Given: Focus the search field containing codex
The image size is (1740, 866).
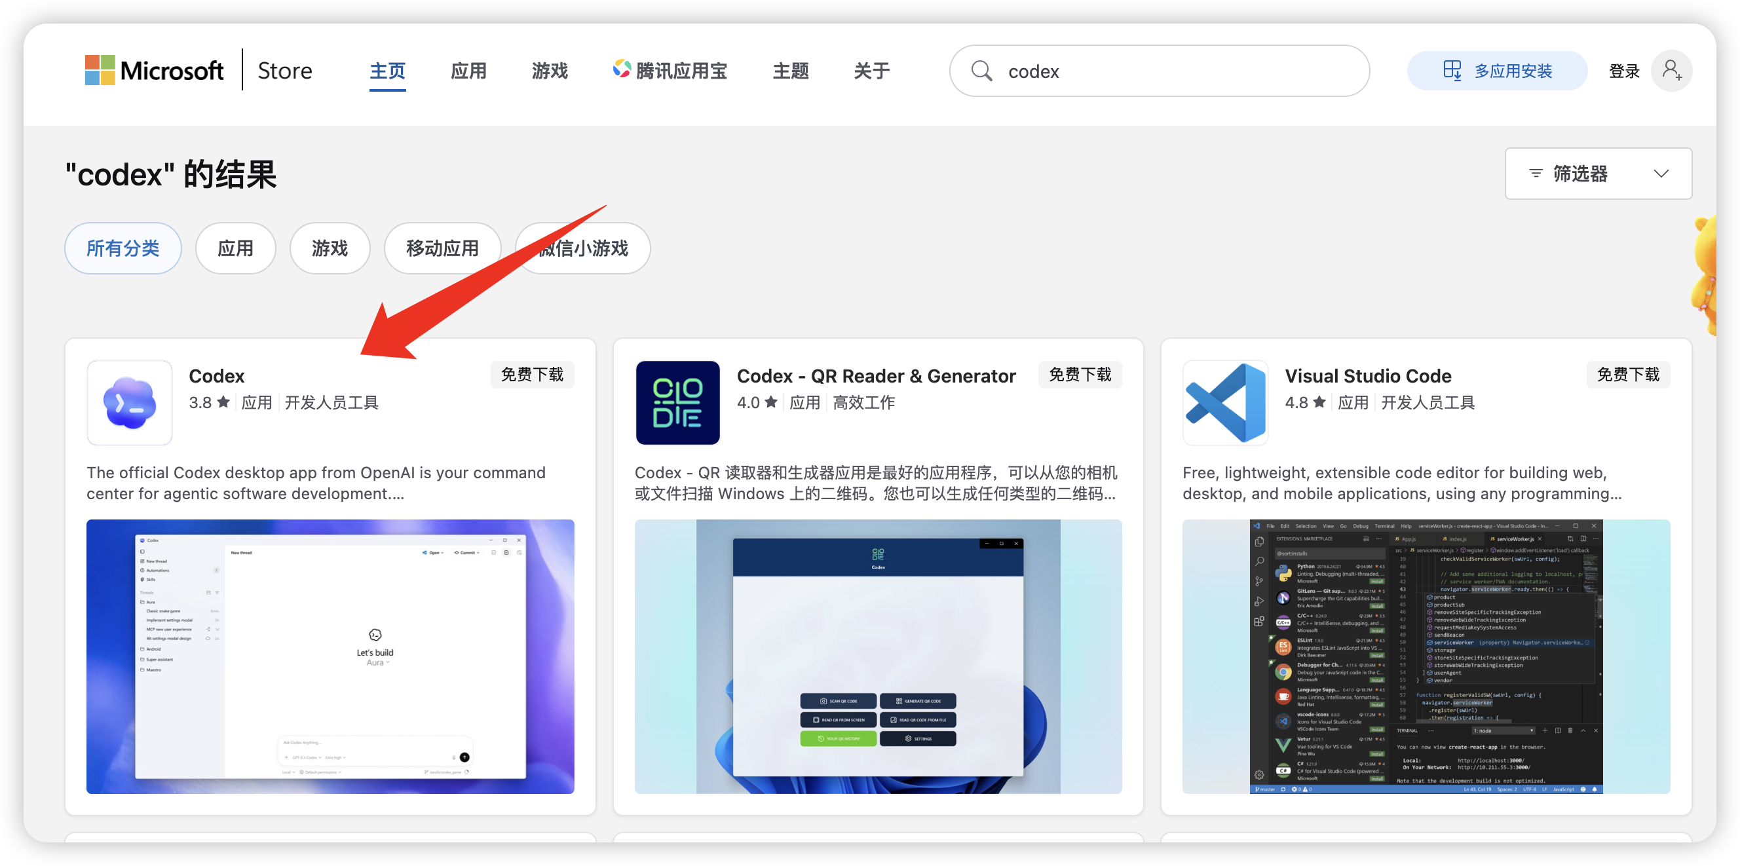Looking at the screenshot, I should click(x=1159, y=71).
